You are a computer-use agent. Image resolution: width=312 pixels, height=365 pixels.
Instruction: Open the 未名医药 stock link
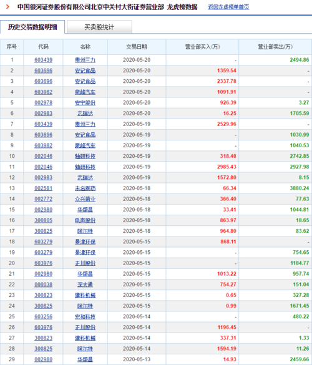coord(85,188)
